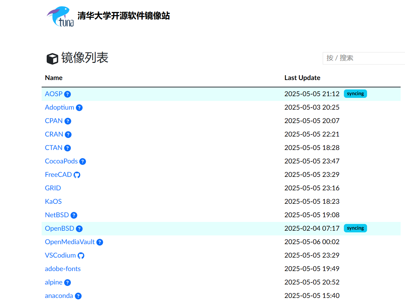
Task: Open the OpenMediaVault mirror link
Action: (70, 242)
